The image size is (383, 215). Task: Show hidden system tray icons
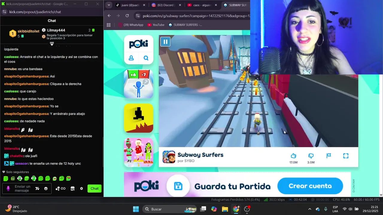310,209
